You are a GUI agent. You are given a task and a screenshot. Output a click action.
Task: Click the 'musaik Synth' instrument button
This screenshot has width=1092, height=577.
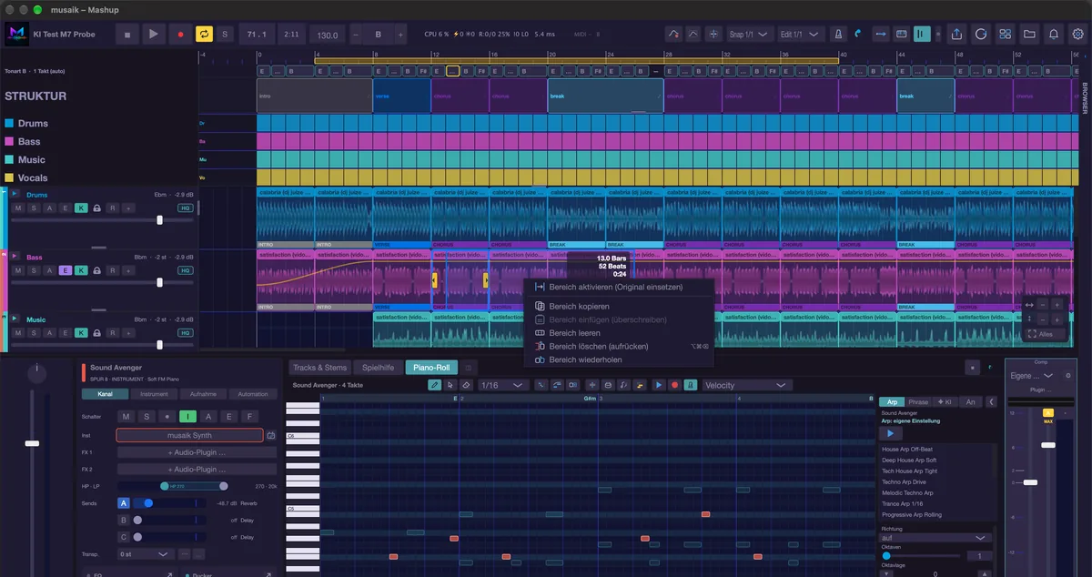[189, 435]
